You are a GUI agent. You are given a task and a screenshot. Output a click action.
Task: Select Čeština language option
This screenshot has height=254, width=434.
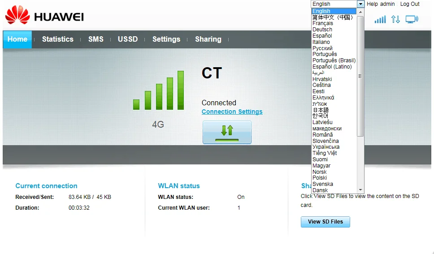coord(334,85)
